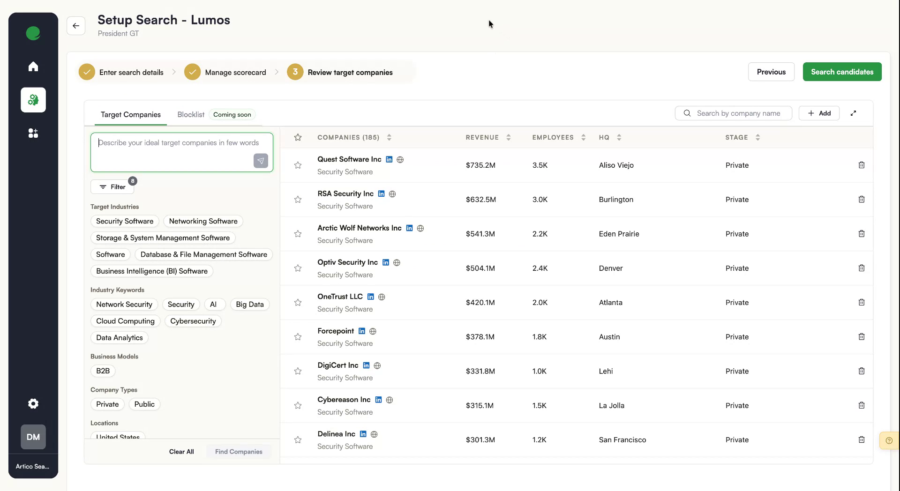Screen dimensions: 900x491
Task: Sort by the Revenue column arrows
Action: 509,137
